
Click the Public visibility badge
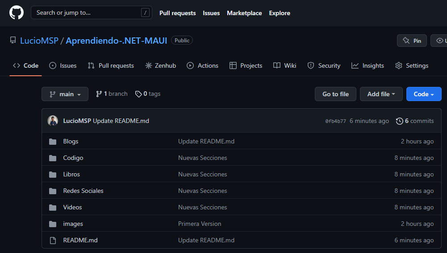[x=182, y=41]
